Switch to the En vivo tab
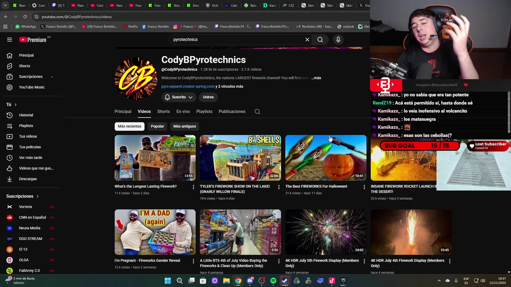The height and width of the screenshot is (287, 511). click(x=183, y=112)
